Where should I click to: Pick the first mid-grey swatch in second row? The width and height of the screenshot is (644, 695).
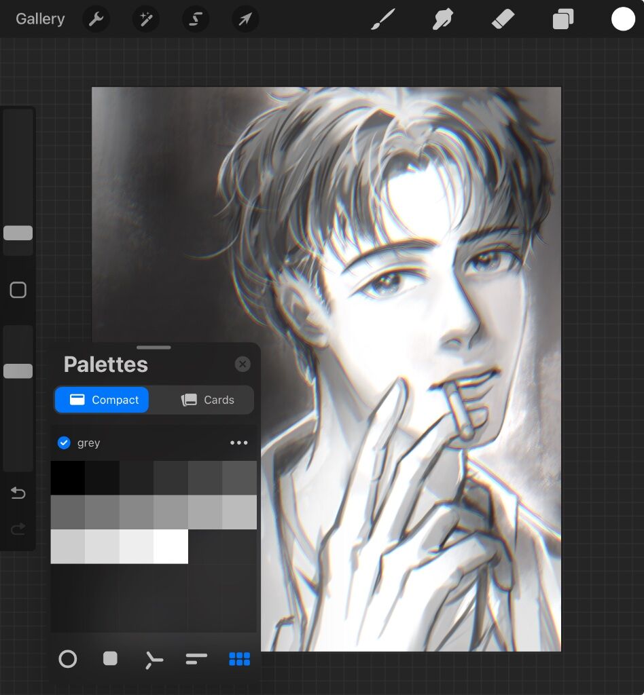click(68, 512)
